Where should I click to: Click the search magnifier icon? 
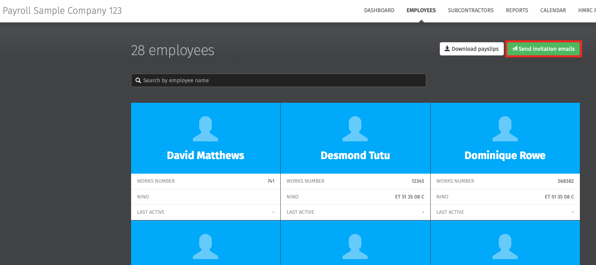click(x=138, y=80)
